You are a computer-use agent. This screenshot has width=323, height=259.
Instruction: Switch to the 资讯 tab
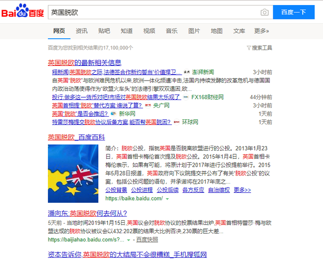[x=82, y=31]
